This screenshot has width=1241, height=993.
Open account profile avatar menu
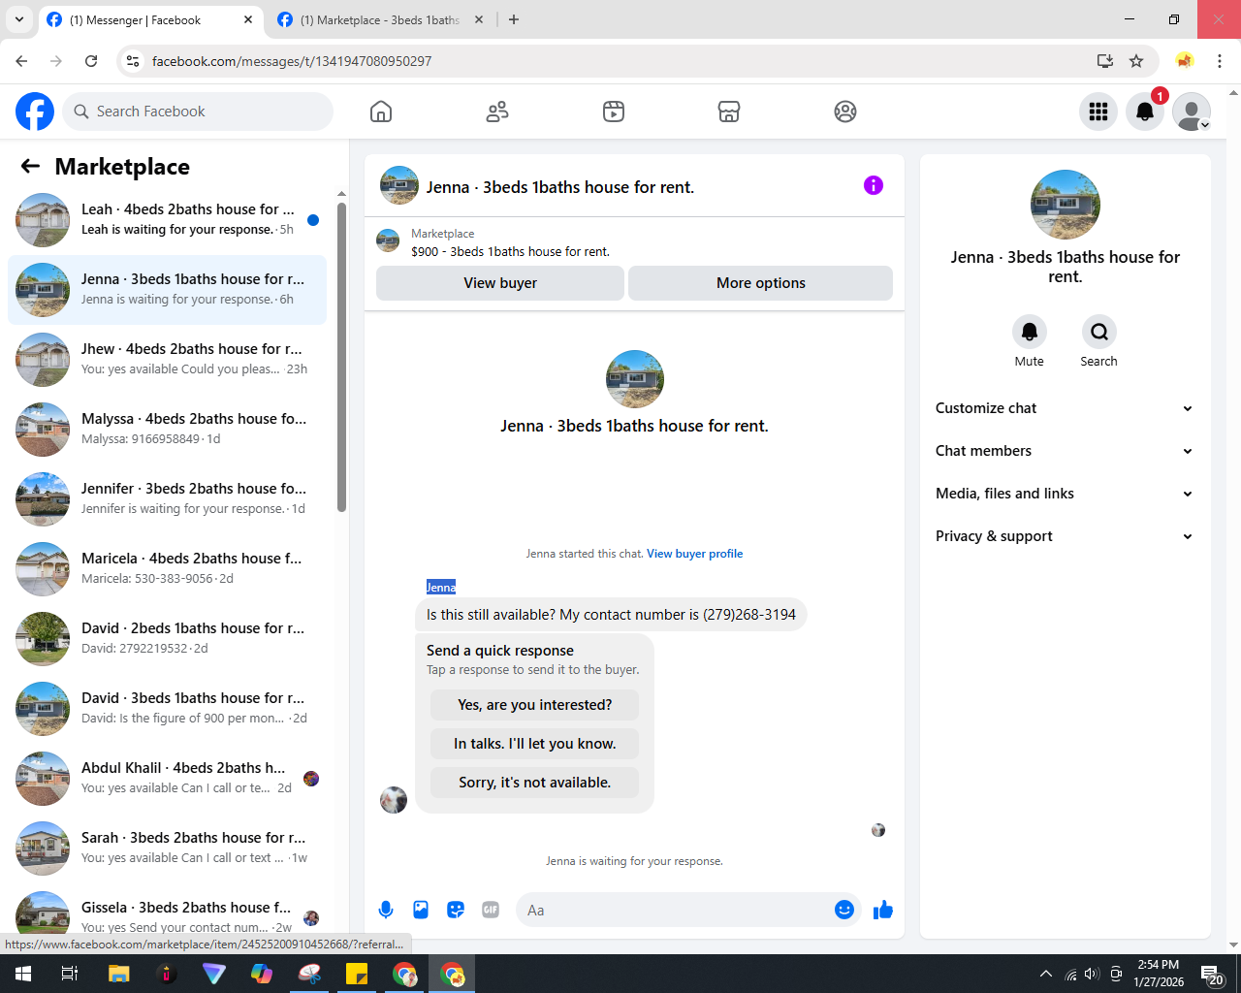point(1192,112)
